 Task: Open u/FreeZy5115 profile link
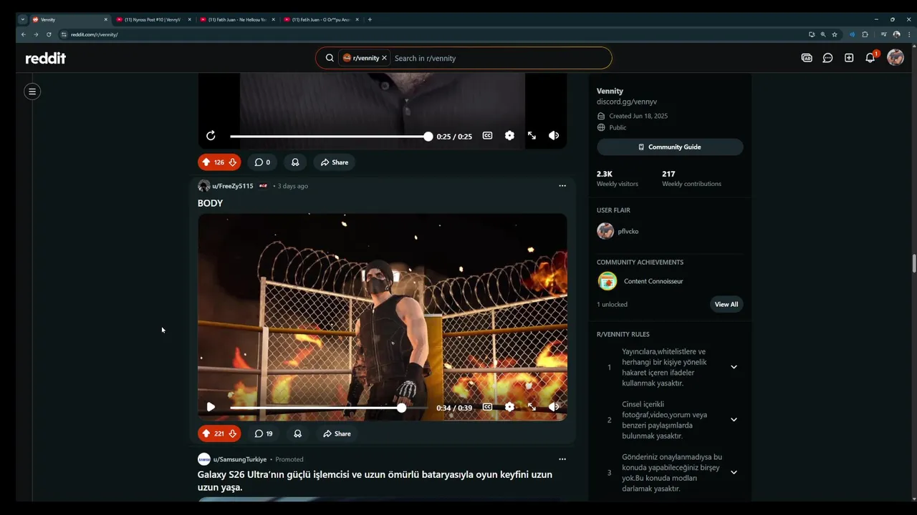tap(233, 186)
